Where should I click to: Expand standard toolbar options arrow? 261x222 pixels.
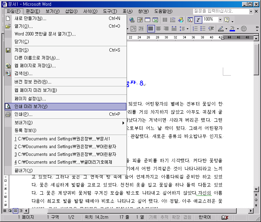233,21
